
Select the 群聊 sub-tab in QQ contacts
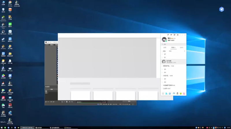(170, 51)
